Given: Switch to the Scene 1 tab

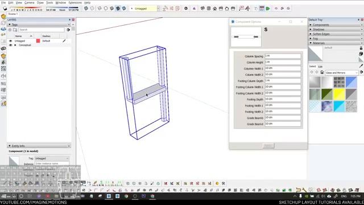Looking at the screenshot, I should point(13,14).
